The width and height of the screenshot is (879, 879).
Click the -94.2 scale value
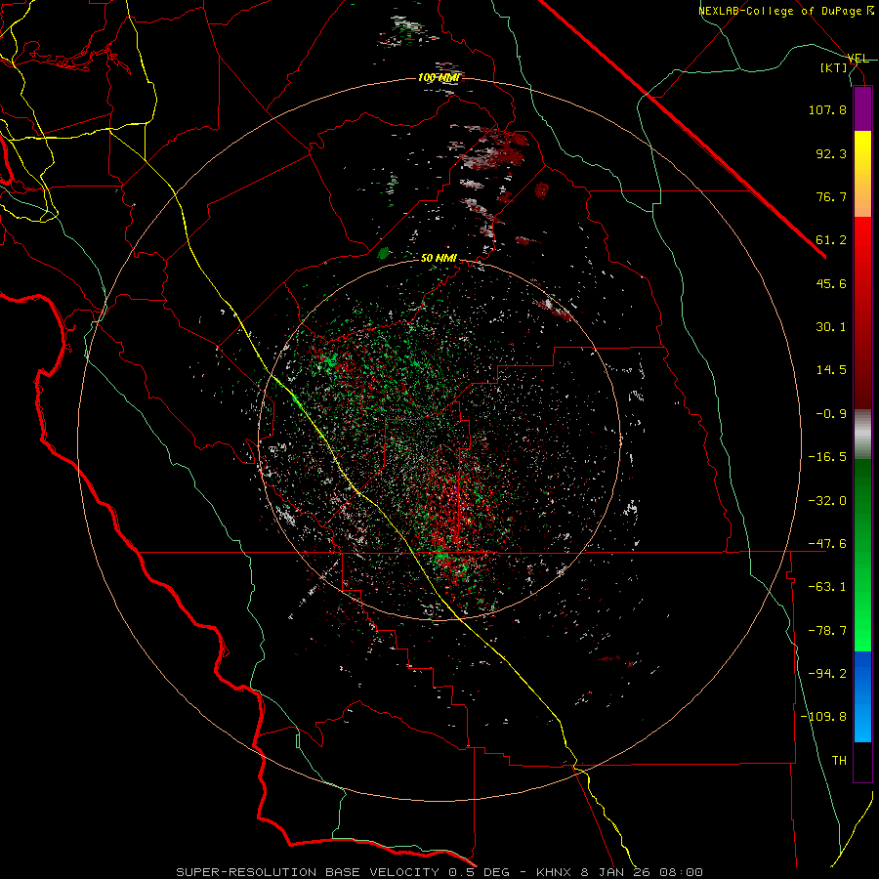tap(827, 674)
